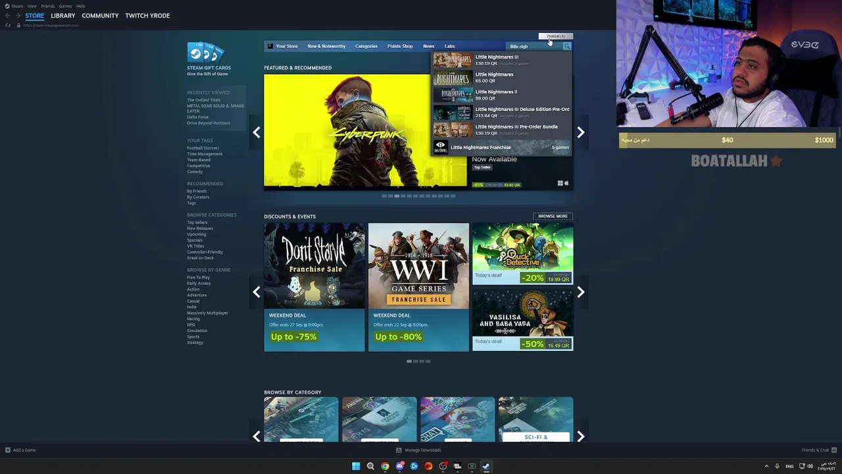842x474 pixels.
Task: Open the LIBRARY tab
Action: click(x=63, y=16)
